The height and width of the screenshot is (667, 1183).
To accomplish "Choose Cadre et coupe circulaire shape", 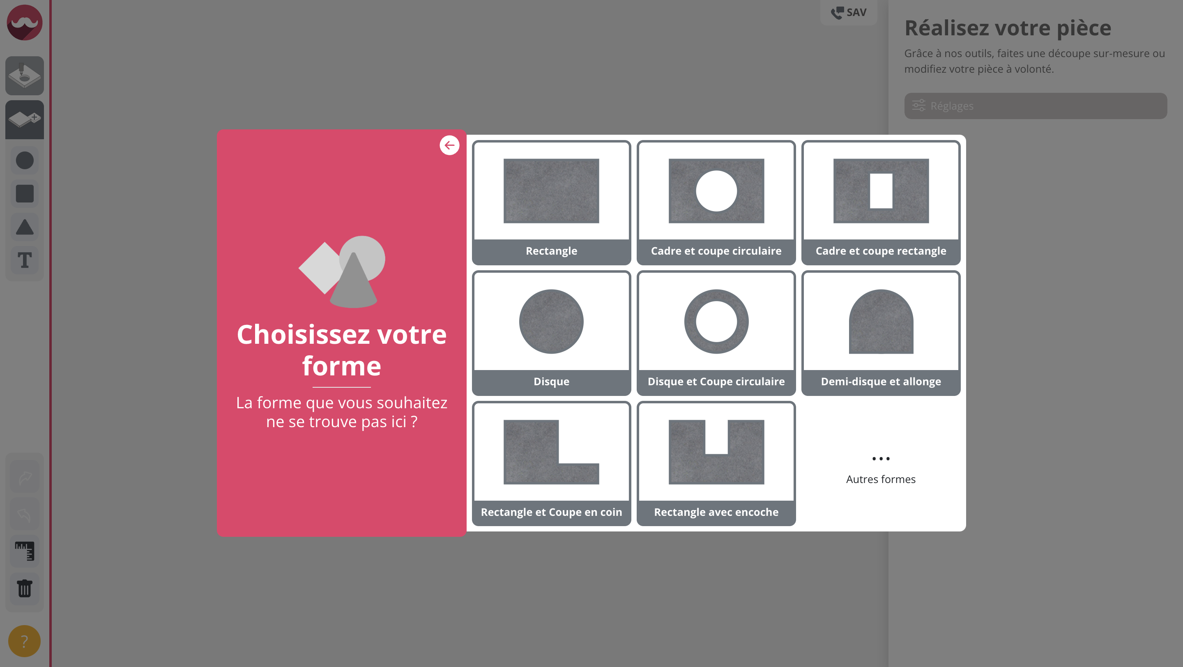I will coord(716,202).
